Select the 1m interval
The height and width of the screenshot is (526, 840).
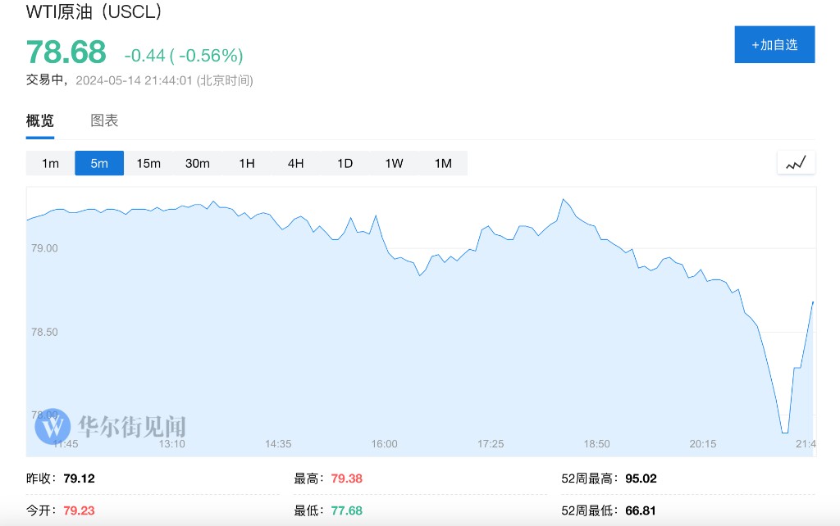click(x=50, y=163)
